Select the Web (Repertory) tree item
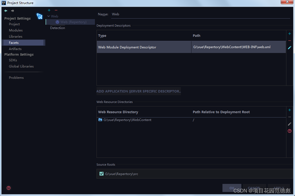The width and height of the screenshot is (295, 196). point(70,22)
